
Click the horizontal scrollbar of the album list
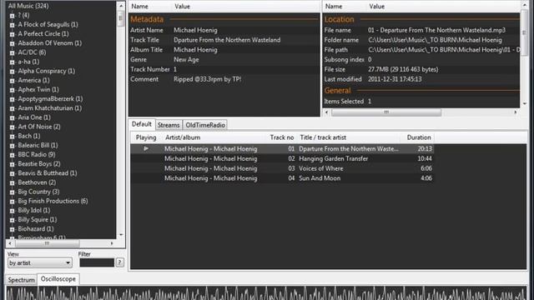pos(47,243)
